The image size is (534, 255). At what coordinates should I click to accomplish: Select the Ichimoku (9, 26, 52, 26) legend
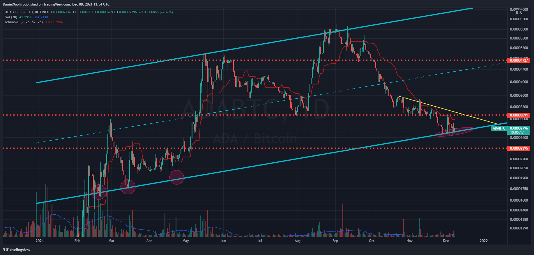click(24, 22)
